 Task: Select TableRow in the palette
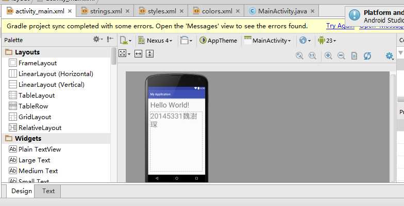[x=28, y=106]
